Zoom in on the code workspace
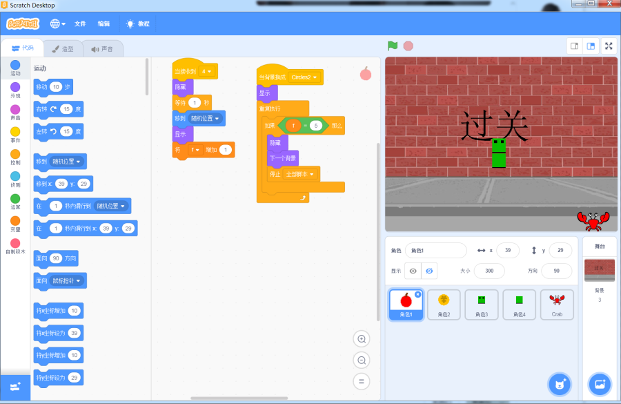Screen dimensions: 621x404 coord(361,338)
